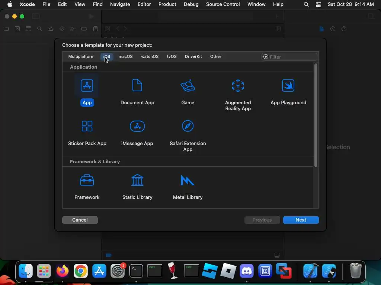Image resolution: width=381 pixels, height=285 pixels.
Task: Open Roblox from the Dock
Action: tap(228, 271)
